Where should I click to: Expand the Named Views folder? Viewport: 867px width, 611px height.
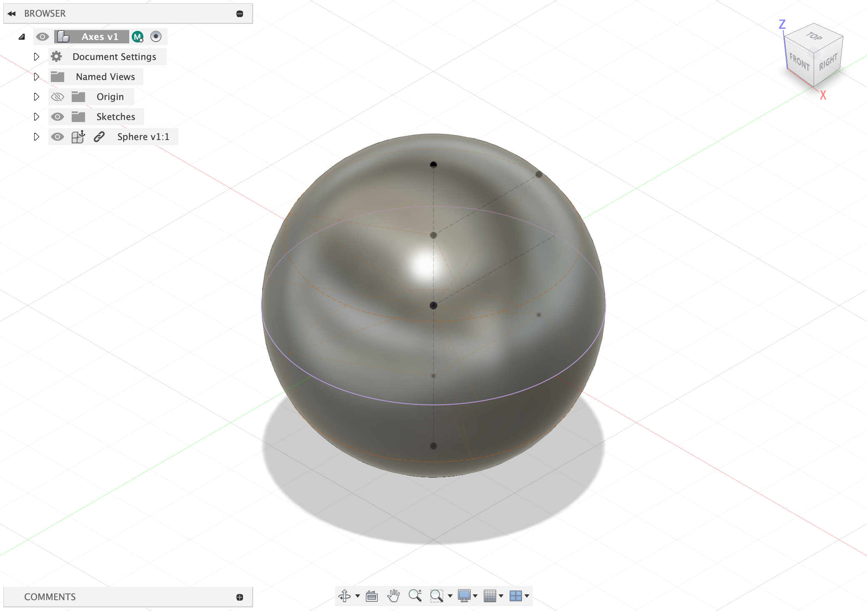click(36, 77)
